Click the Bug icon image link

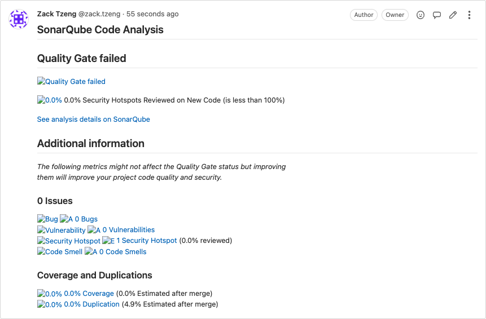(x=47, y=219)
